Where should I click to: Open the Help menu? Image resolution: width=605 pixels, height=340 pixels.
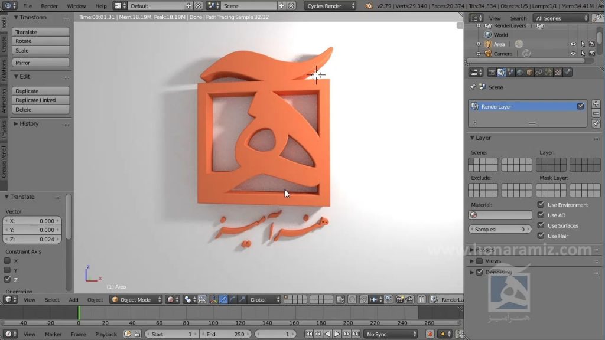[100, 6]
